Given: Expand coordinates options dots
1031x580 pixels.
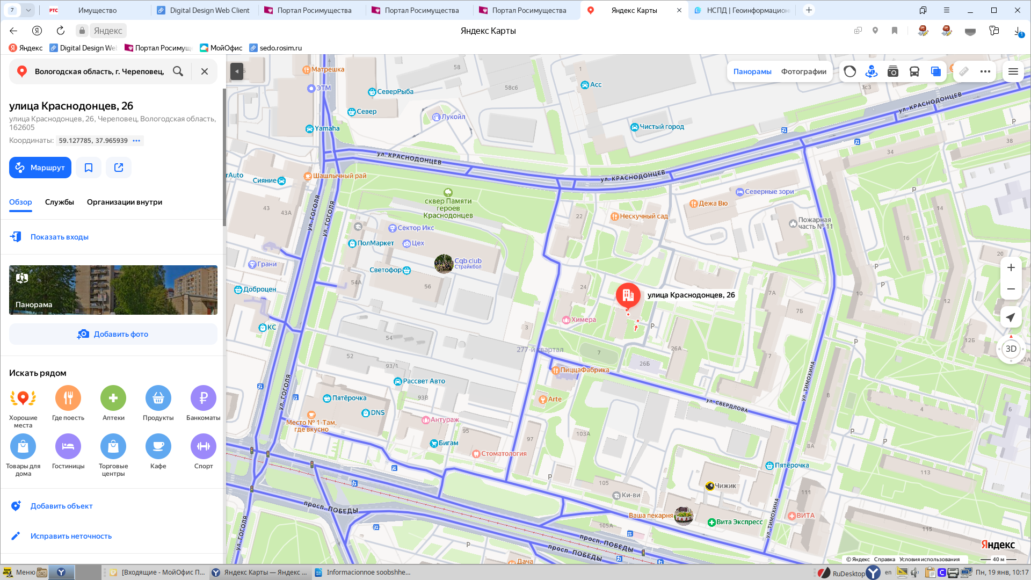Looking at the screenshot, I should 136,141.
